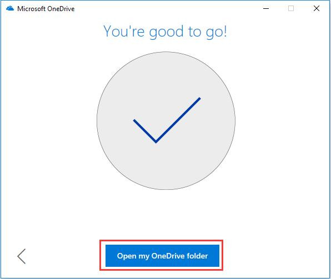Return to the previous setup step
The height and width of the screenshot is (279, 331).
tap(22, 256)
